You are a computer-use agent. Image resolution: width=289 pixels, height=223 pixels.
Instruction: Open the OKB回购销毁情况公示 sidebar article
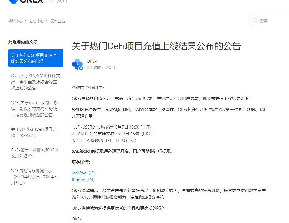click(x=36, y=177)
